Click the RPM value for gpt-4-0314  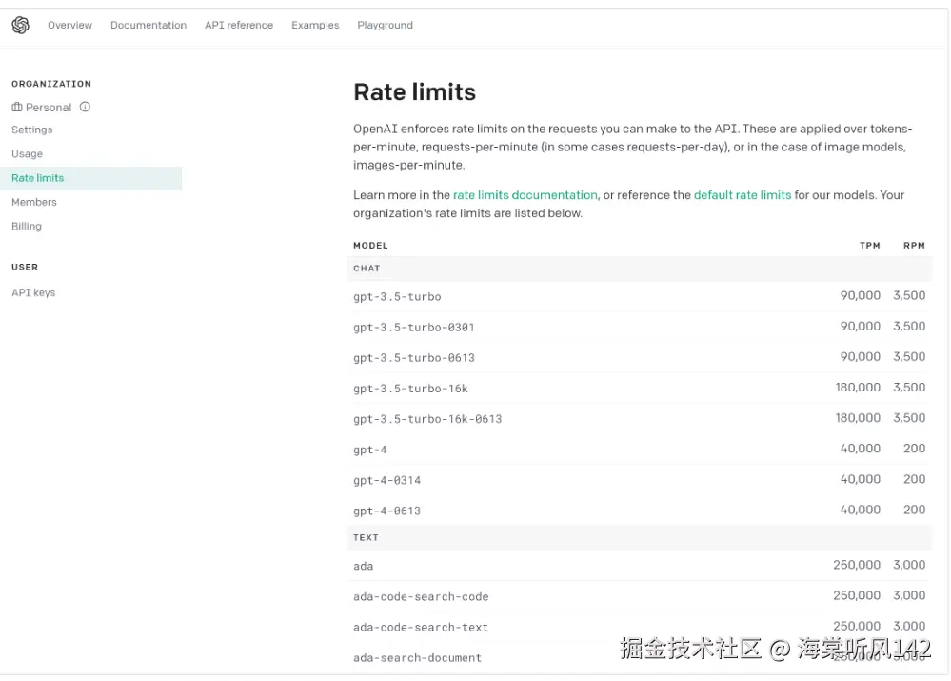tap(914, 479)
